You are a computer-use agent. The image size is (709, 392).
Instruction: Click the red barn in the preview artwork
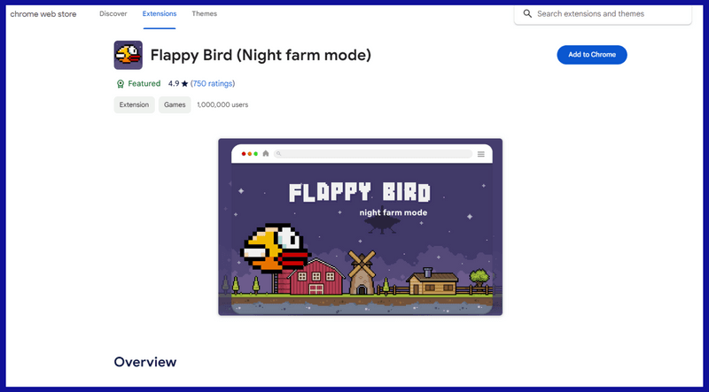coord(316,277)
